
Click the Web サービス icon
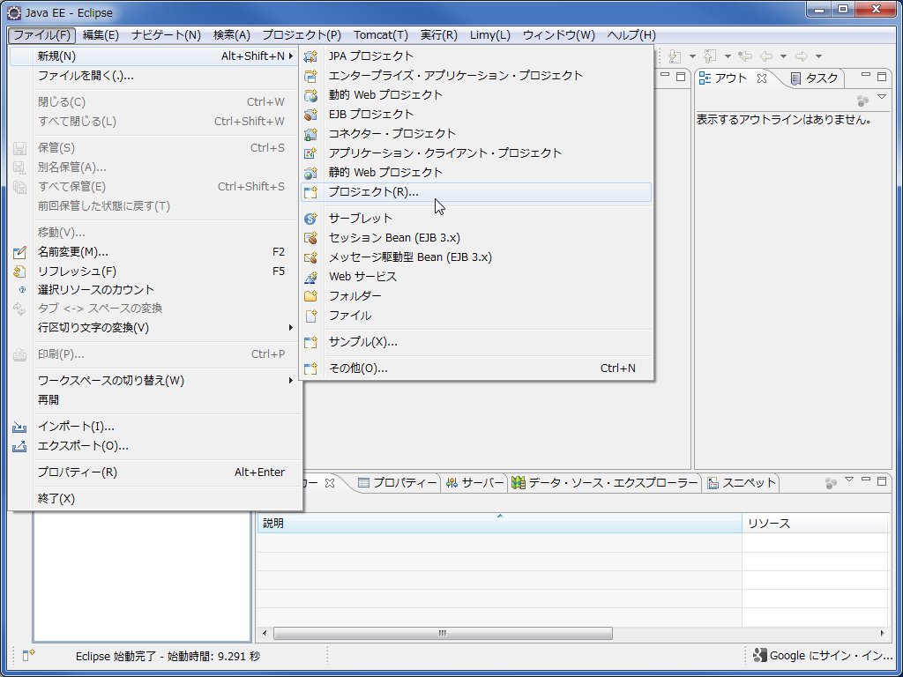(310, 277)
